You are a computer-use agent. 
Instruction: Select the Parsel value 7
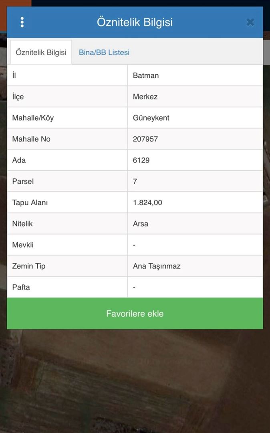[x=135, y=182]
